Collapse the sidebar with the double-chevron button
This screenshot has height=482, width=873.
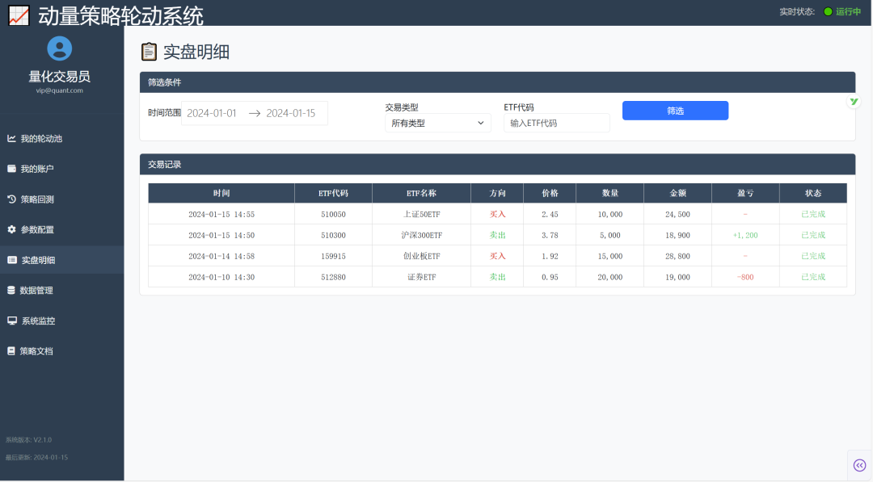[859, 465]
